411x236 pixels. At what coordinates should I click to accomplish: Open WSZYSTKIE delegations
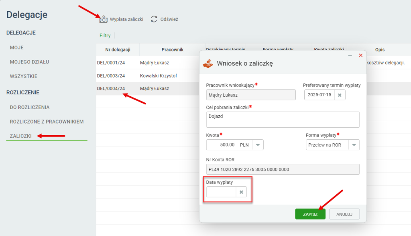(x=24, y=76)
